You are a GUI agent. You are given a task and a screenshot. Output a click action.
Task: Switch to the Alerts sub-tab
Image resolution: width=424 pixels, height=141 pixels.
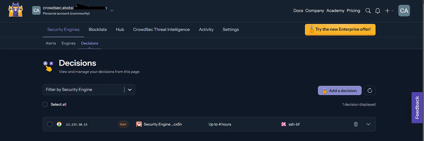(x=51, y=43)
